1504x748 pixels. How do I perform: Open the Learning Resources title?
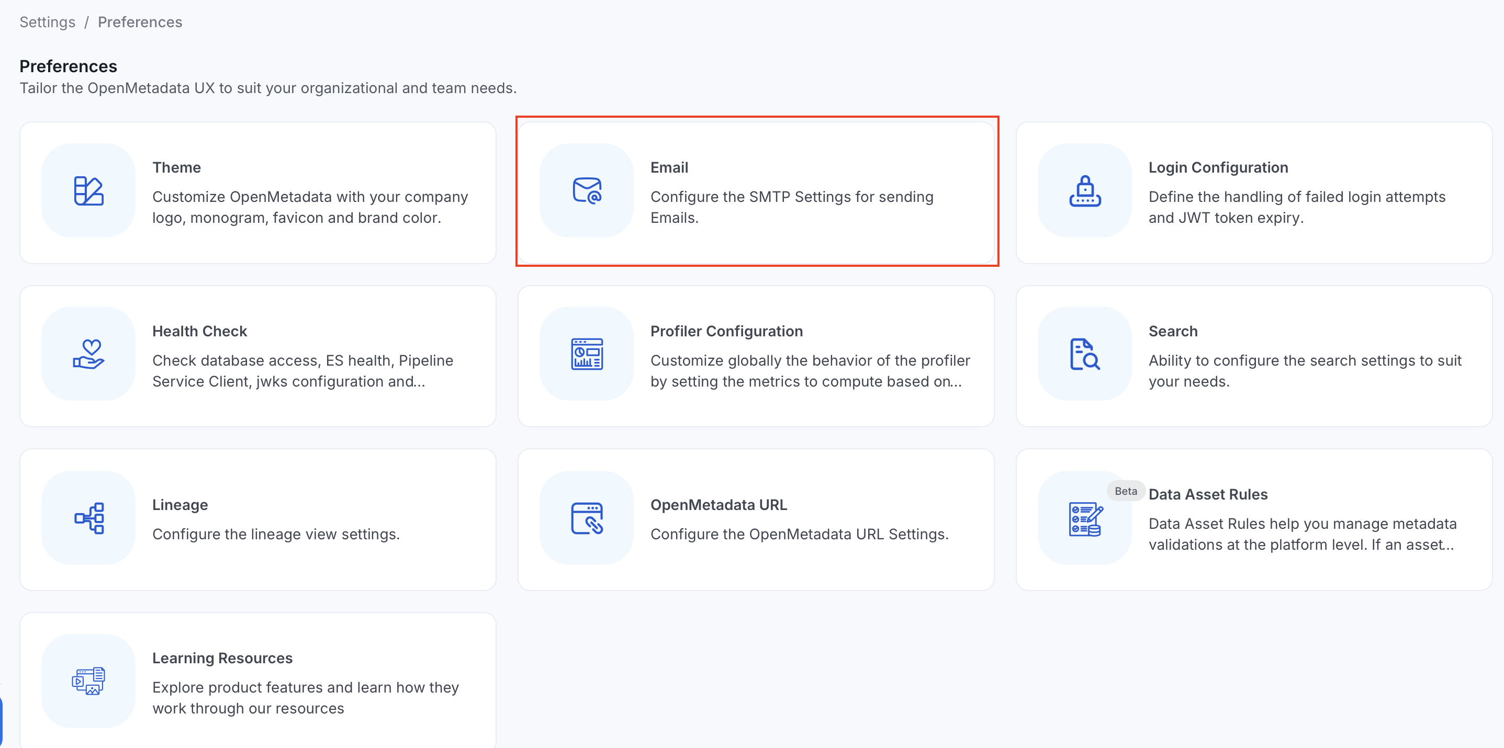click(x=222, y=658)
